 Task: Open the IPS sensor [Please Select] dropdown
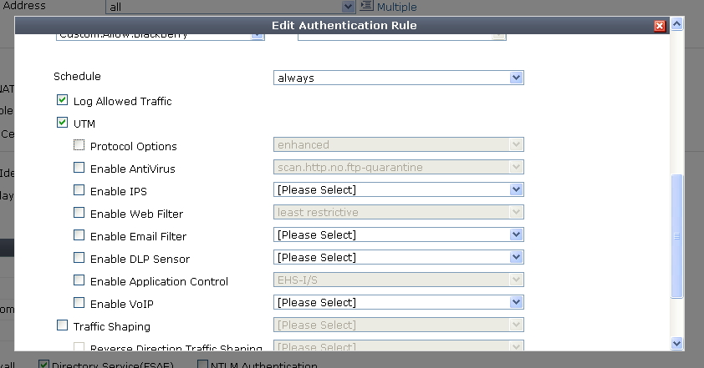pos(399,189)
